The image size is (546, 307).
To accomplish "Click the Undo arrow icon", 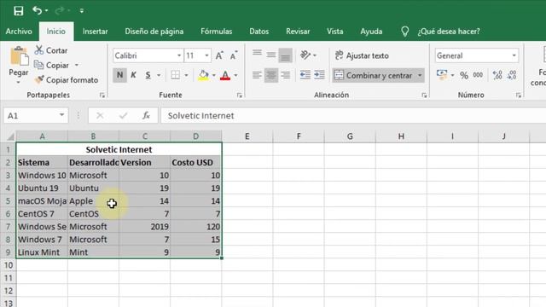I will click(x=37, y=10).
